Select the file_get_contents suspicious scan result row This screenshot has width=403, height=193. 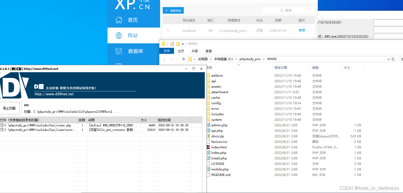(101, 130)
